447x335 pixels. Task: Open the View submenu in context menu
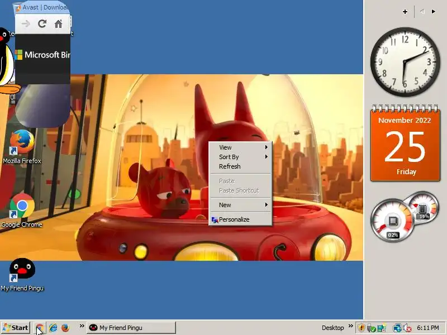tap(241, 147)
